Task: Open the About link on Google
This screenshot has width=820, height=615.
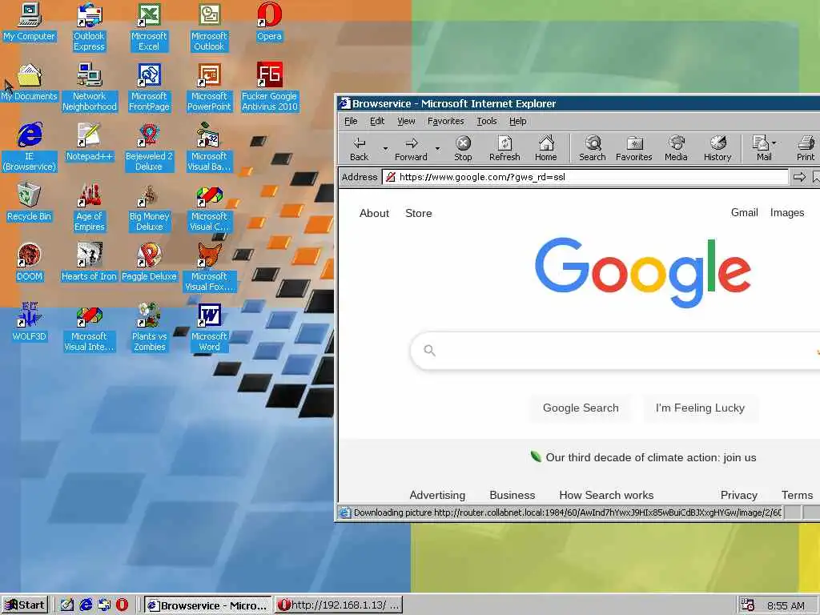Action: (375, 213)
